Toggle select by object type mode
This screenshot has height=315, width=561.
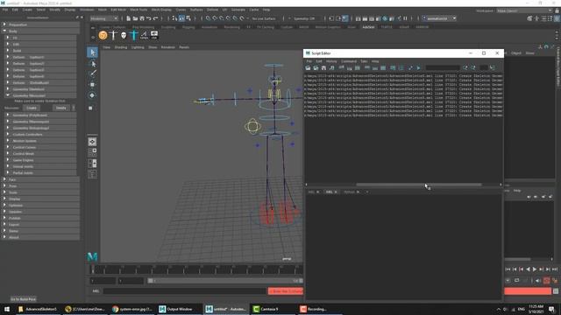(x=181, y=18)
